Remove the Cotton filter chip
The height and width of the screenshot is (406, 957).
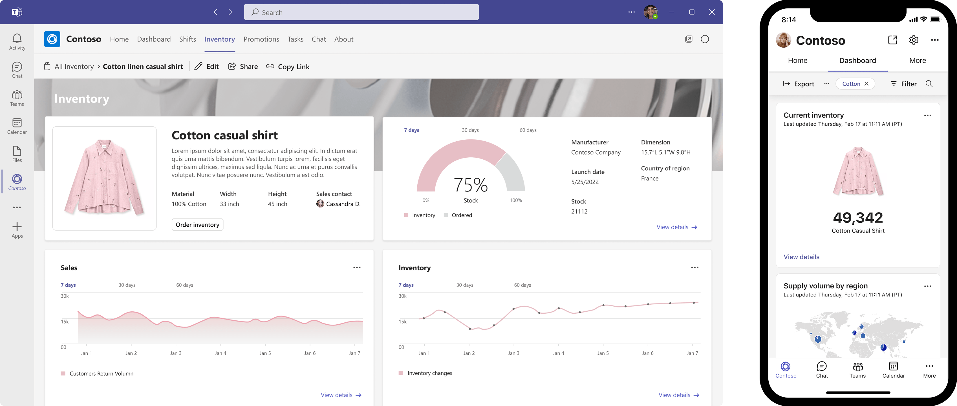click(866, 84)
